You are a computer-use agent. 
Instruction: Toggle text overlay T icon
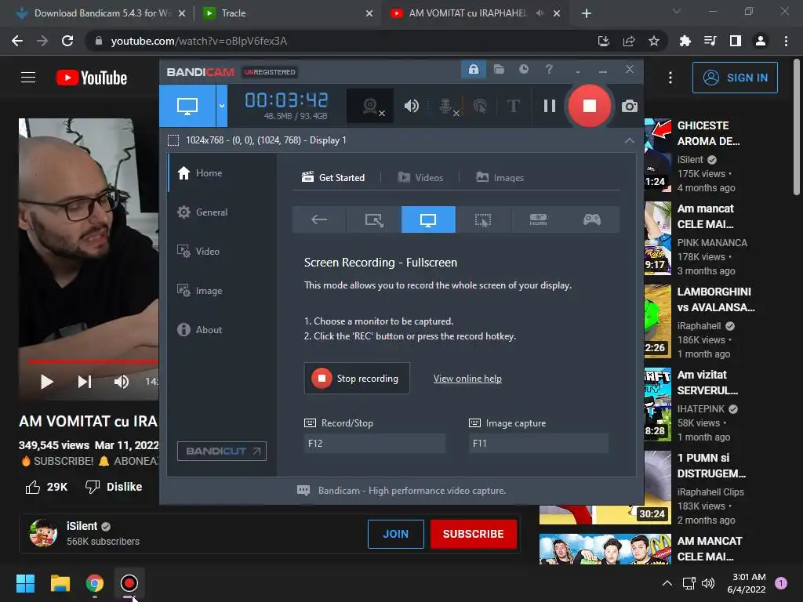click(x=513, y=106)
